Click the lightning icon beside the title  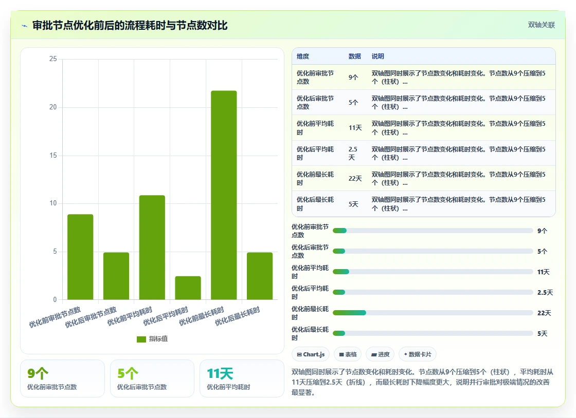click(x=25, y=26)
